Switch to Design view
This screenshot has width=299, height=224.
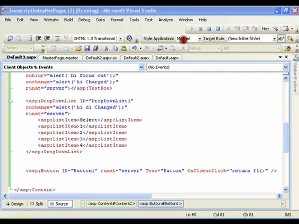(15, 204)
